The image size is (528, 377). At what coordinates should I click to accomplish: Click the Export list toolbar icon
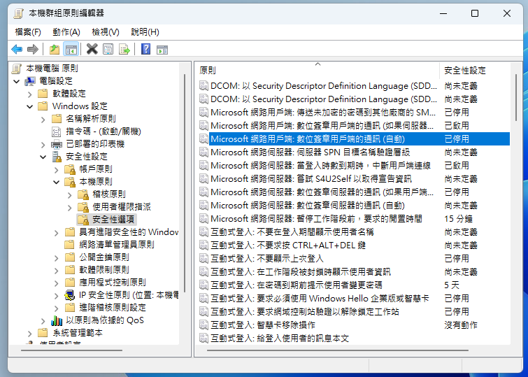[x=124, y=50]
